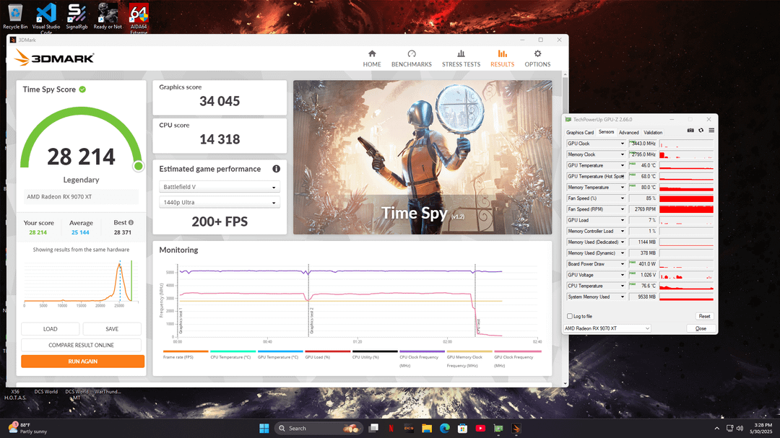This screenshot has height=438, width=780.
Task: Click the CPU Clock Frequency purple legend bar
Action: coord(422,351)
